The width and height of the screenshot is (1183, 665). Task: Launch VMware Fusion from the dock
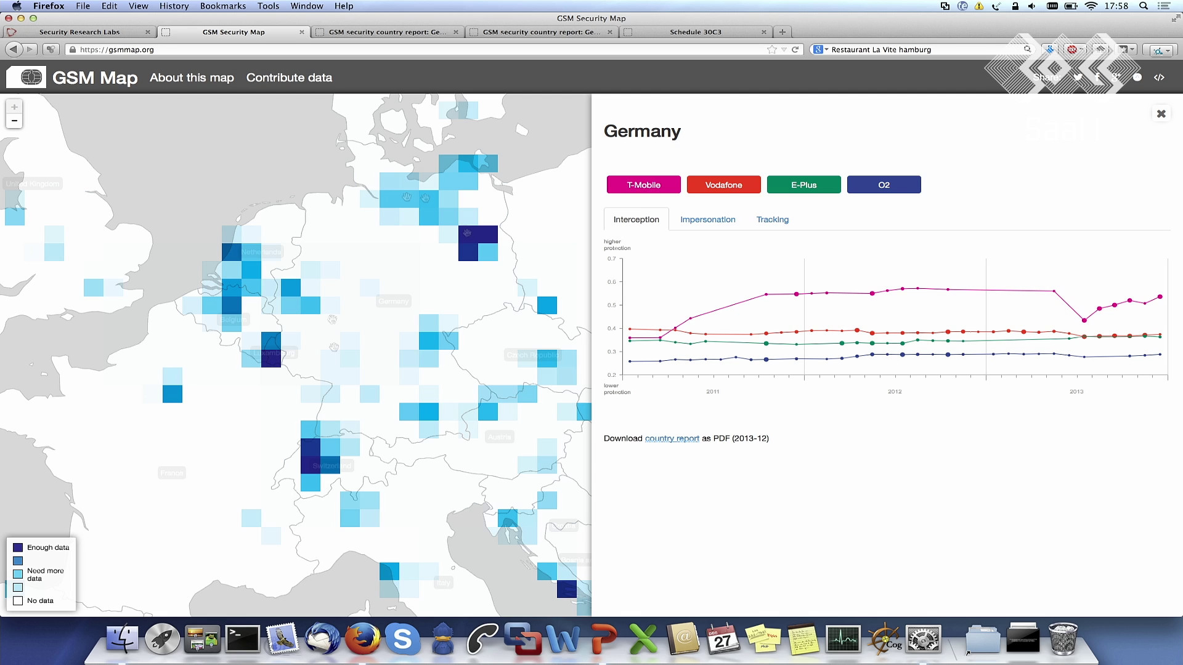click(522, 639)
